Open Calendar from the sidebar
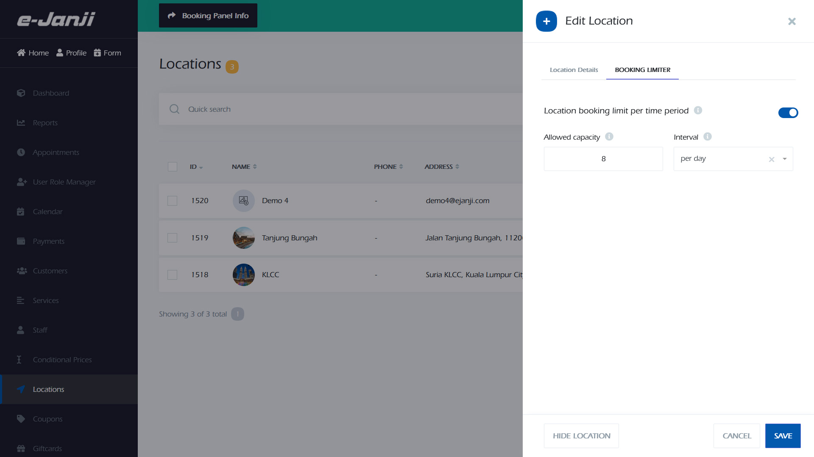This screenshot has width=814, height=457. 47,212
